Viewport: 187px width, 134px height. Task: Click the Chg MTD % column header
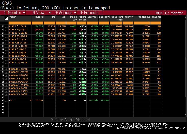(104, 17)
